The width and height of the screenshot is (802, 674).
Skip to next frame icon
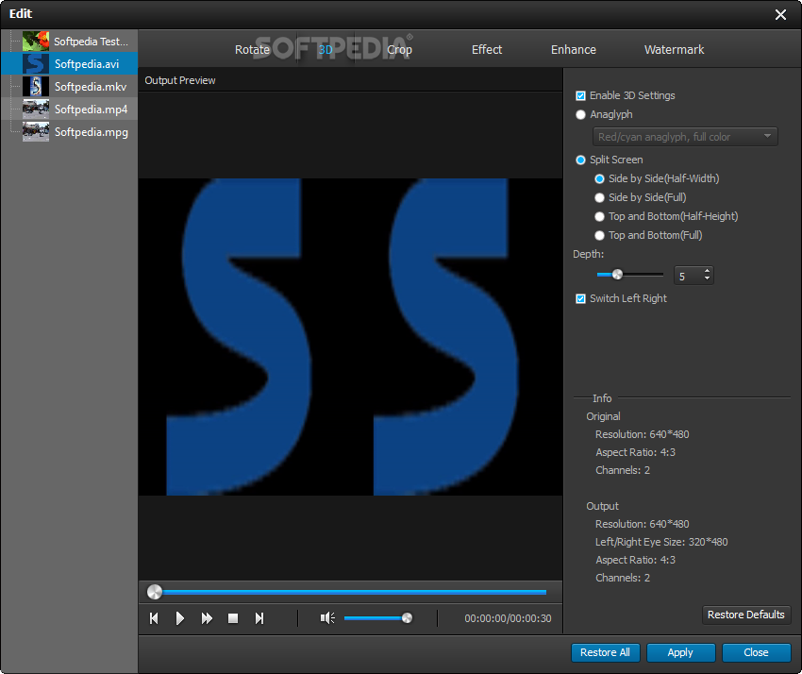[x=259, y=618]
